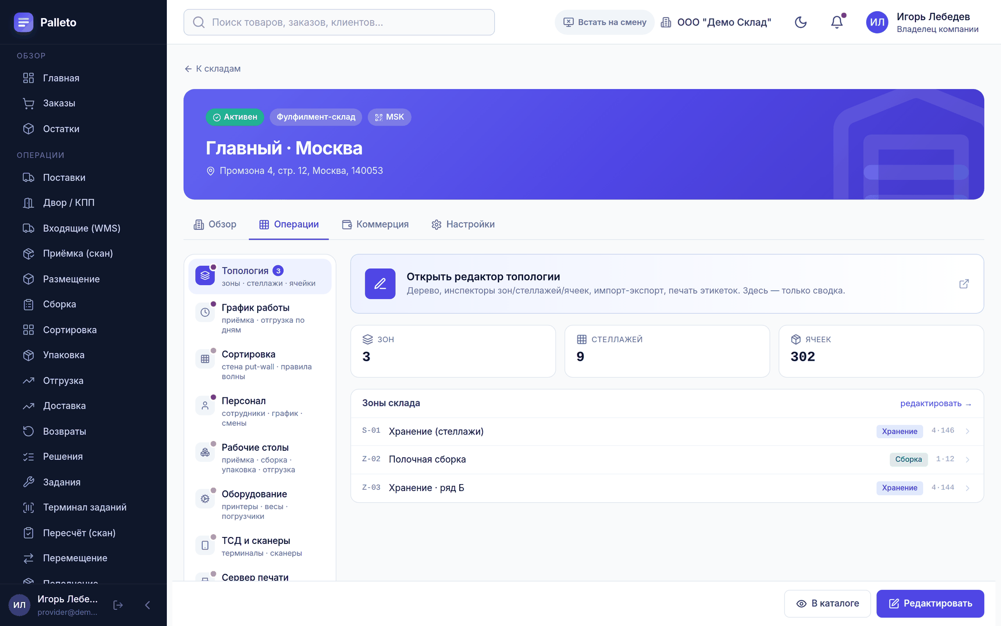Toggle dark mode moon icon

[801, 22]
